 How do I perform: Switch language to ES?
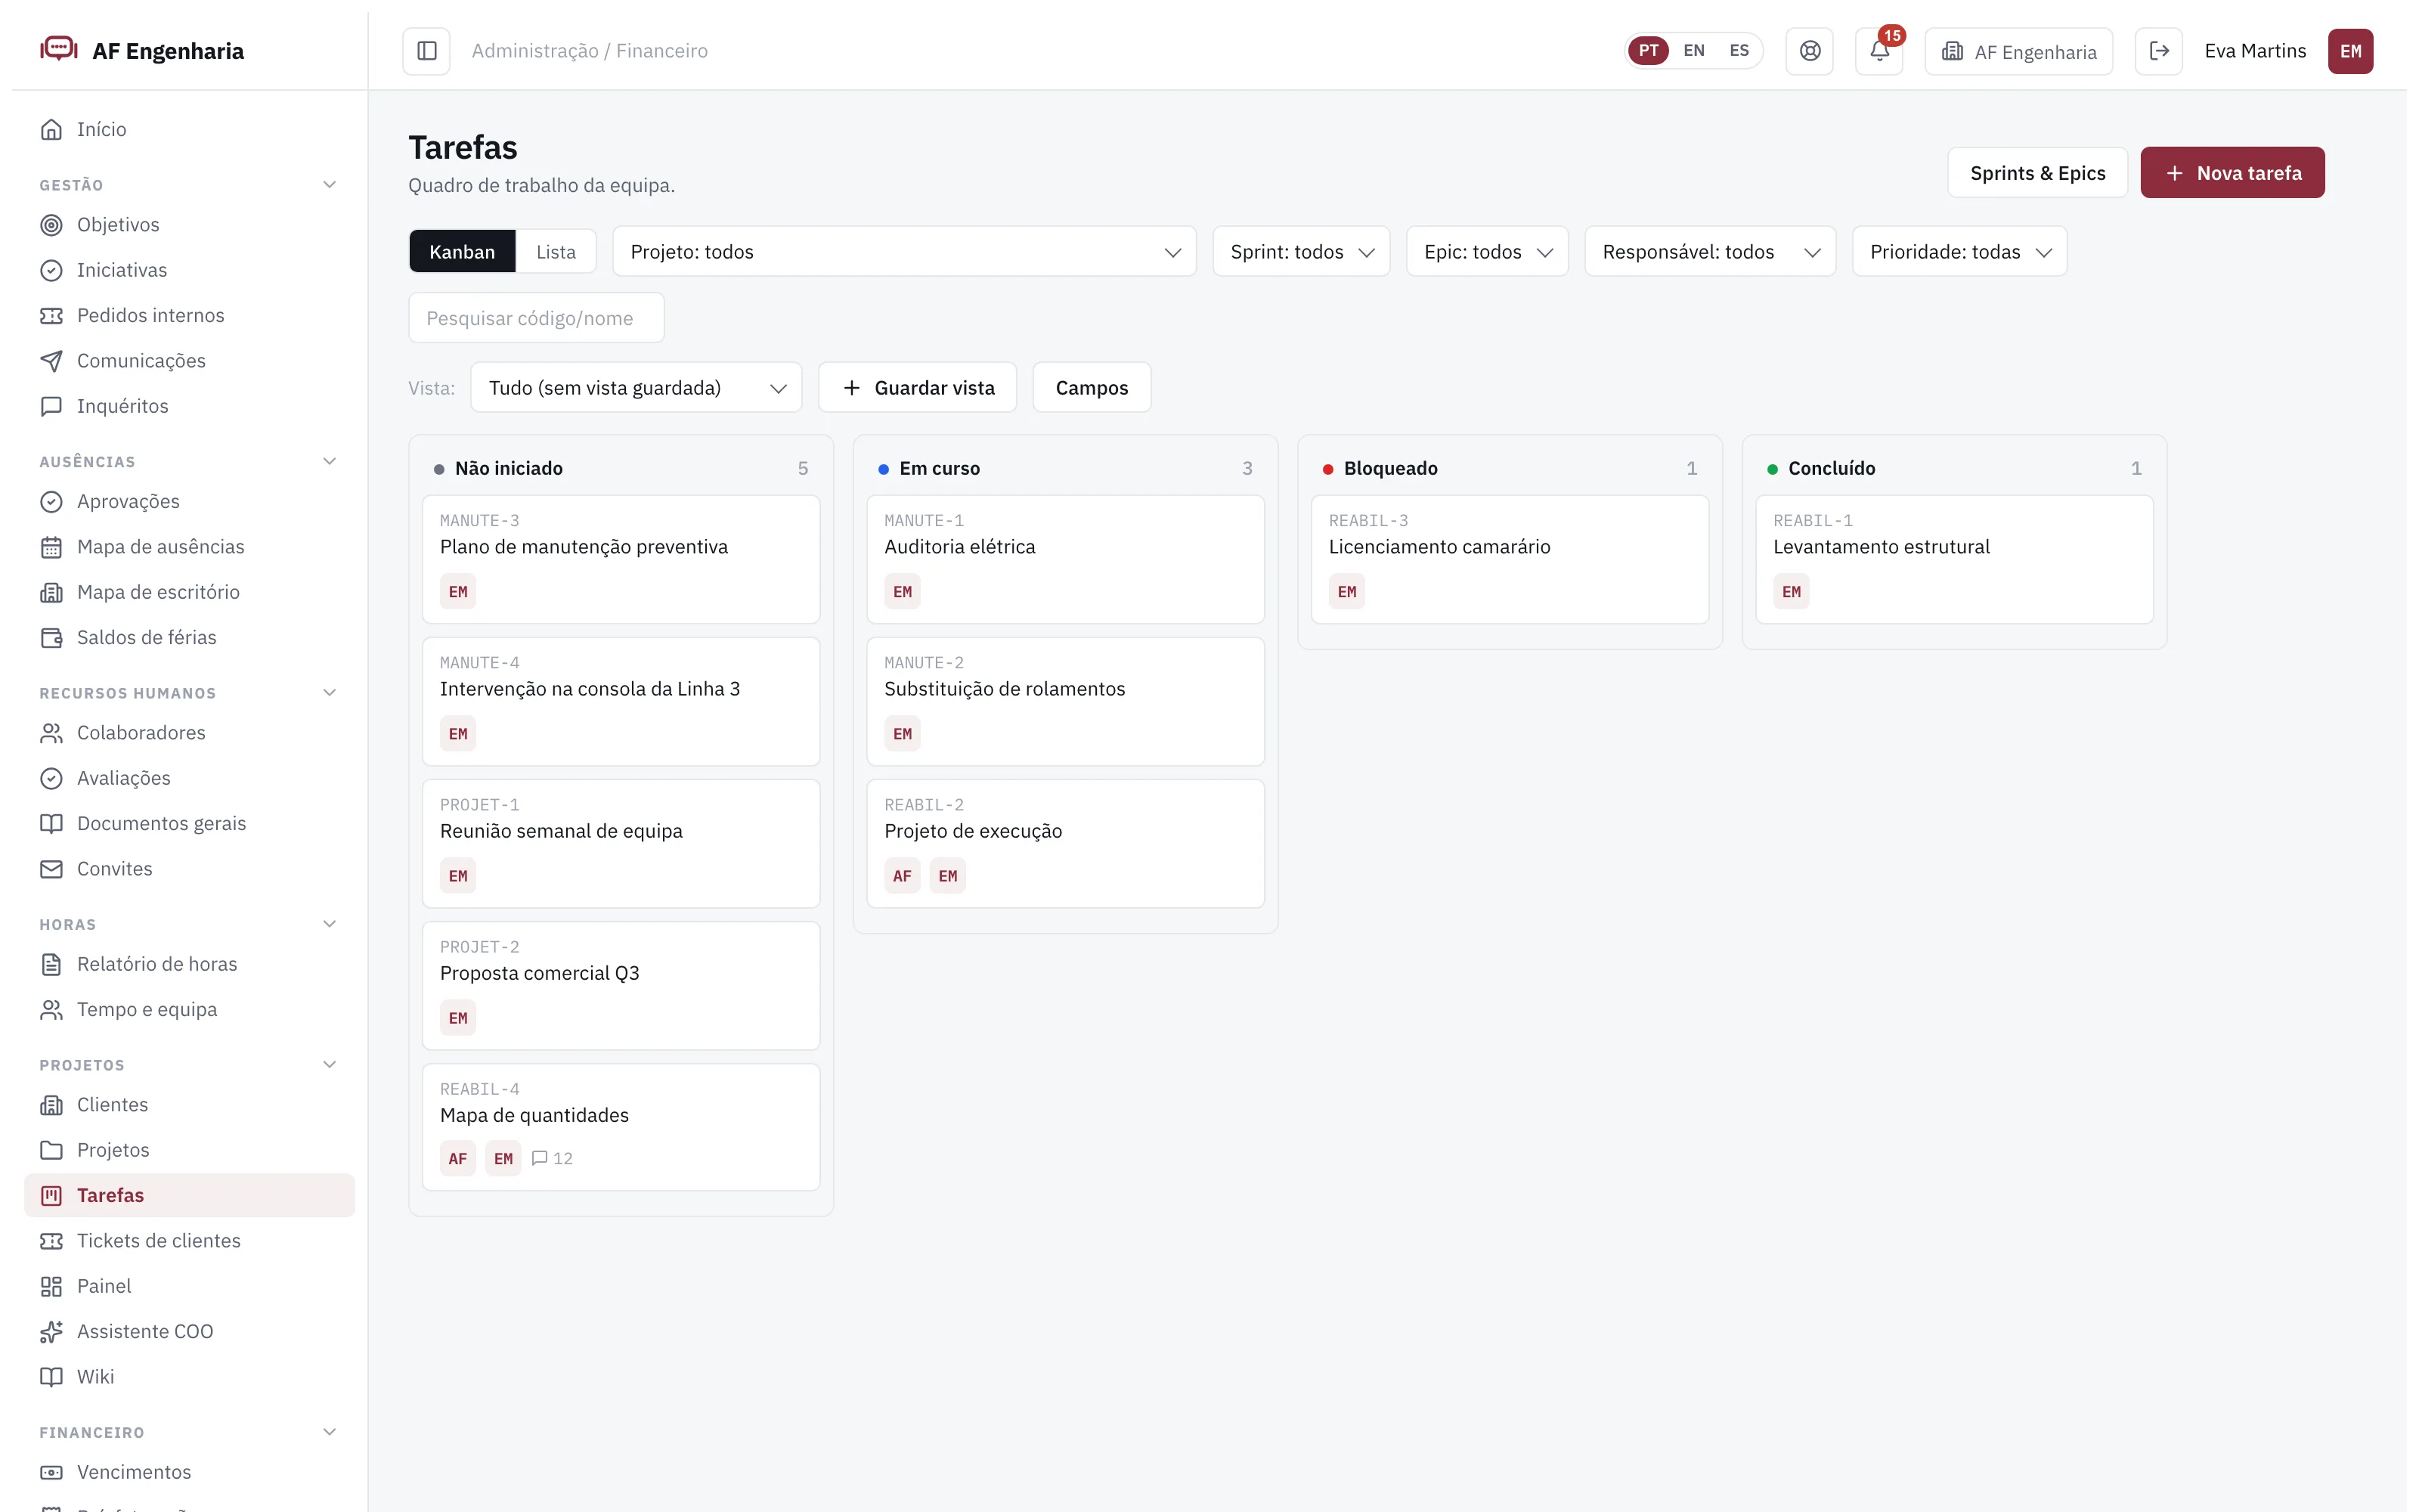pos(1739,51)
